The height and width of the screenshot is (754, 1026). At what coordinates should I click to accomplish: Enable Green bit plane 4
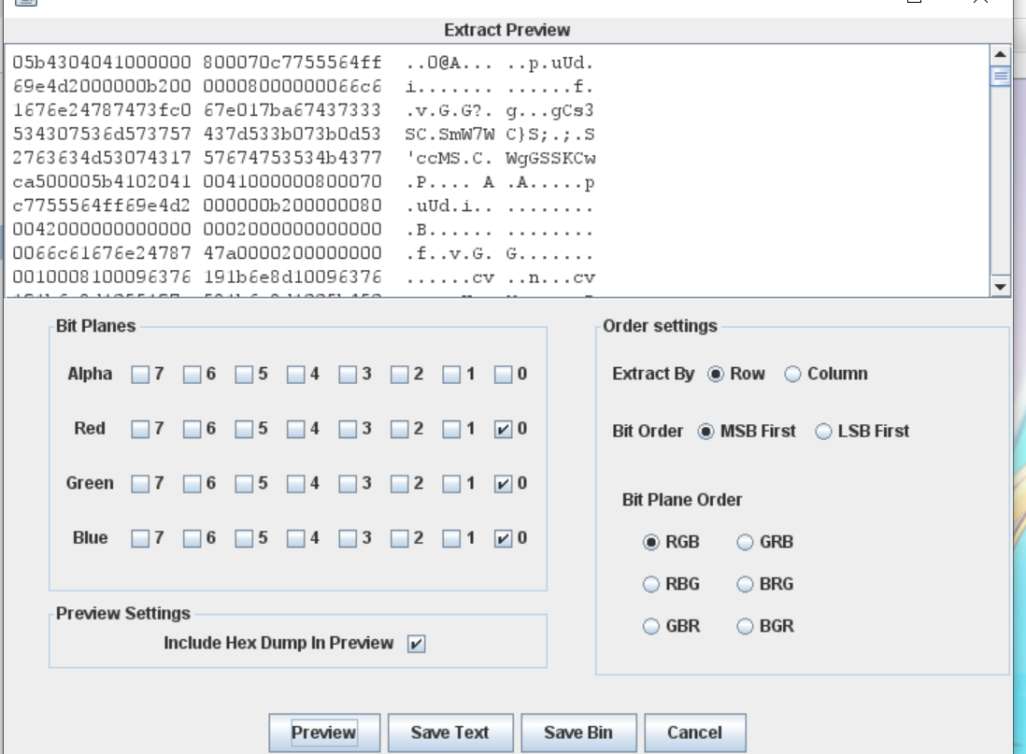tap(296, 484)
